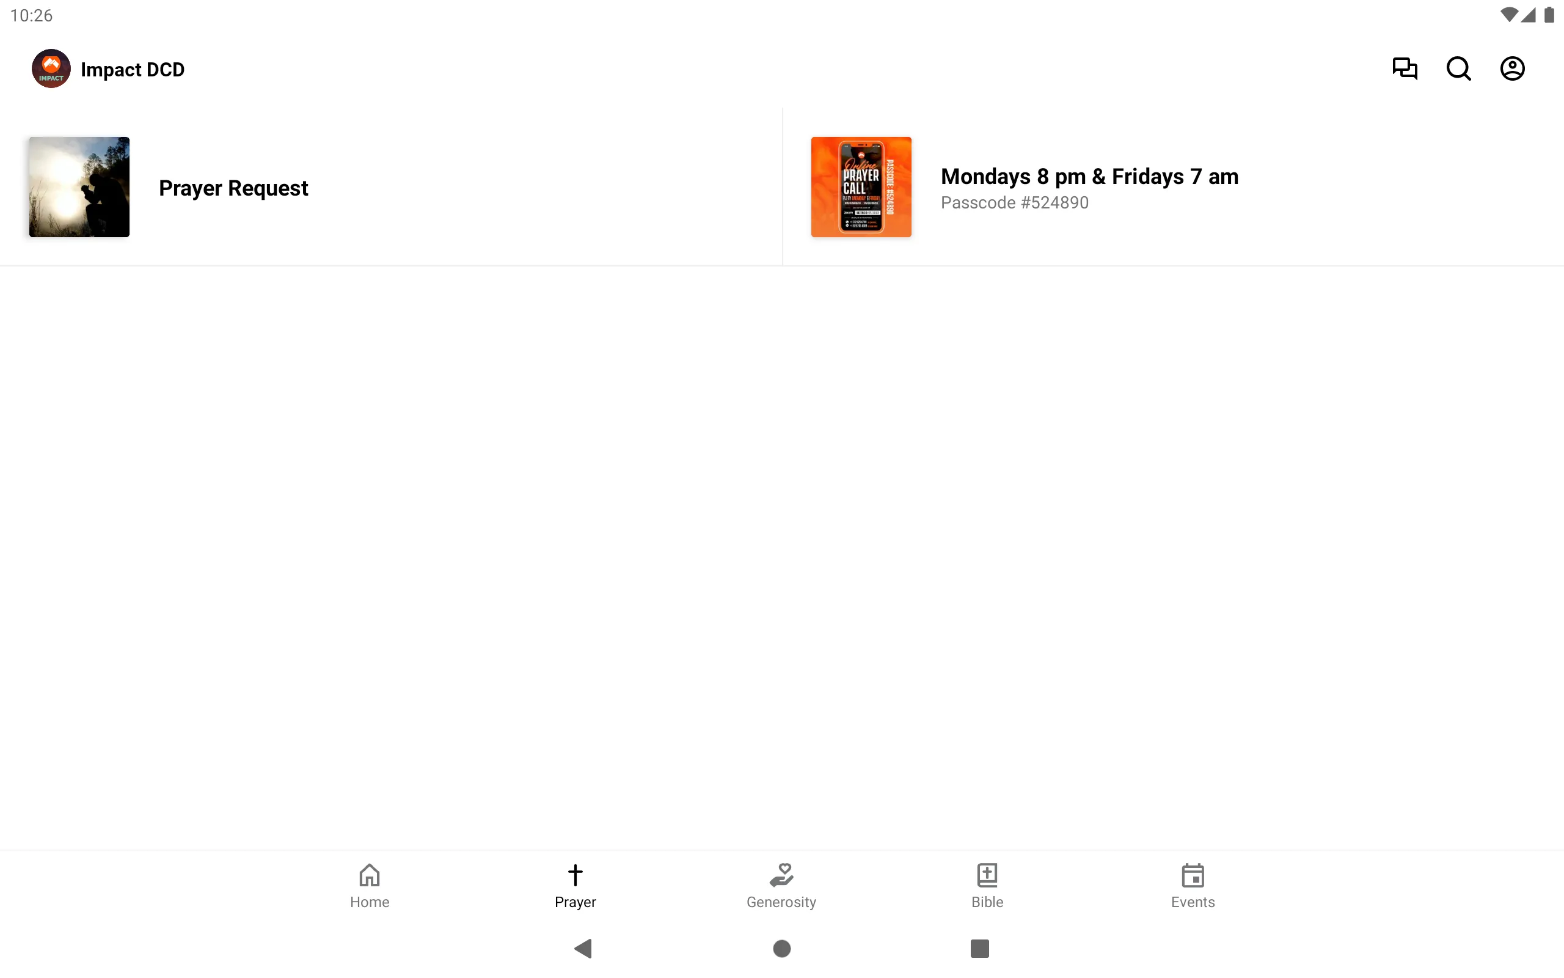Navigate to the Home tab
The height and width of the screenshot is (978, 1564).
coord(368,884)
